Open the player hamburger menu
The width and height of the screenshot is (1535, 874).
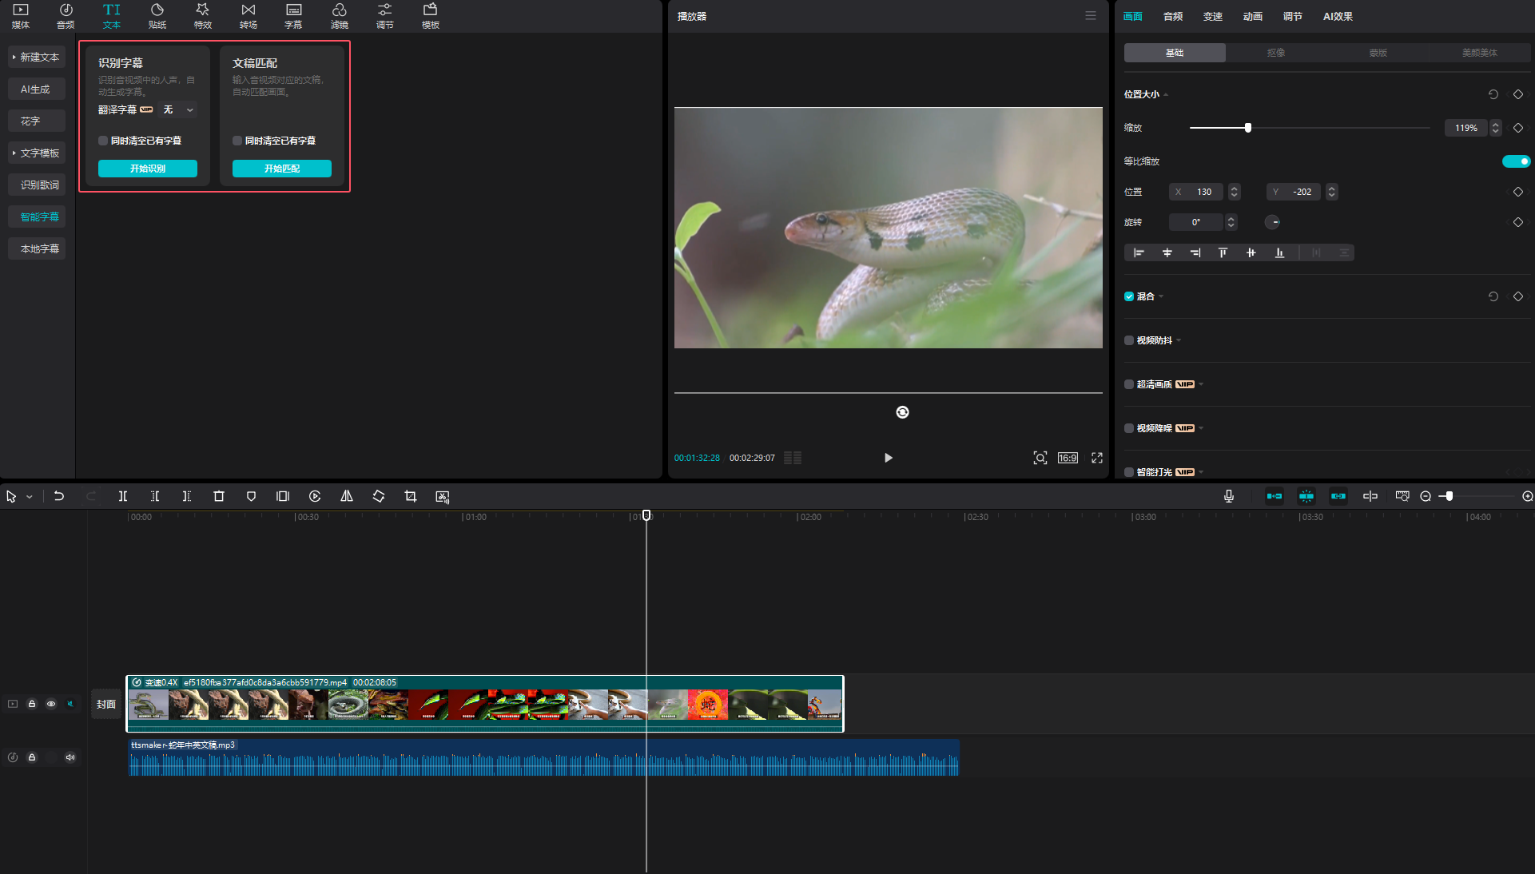1091,15
